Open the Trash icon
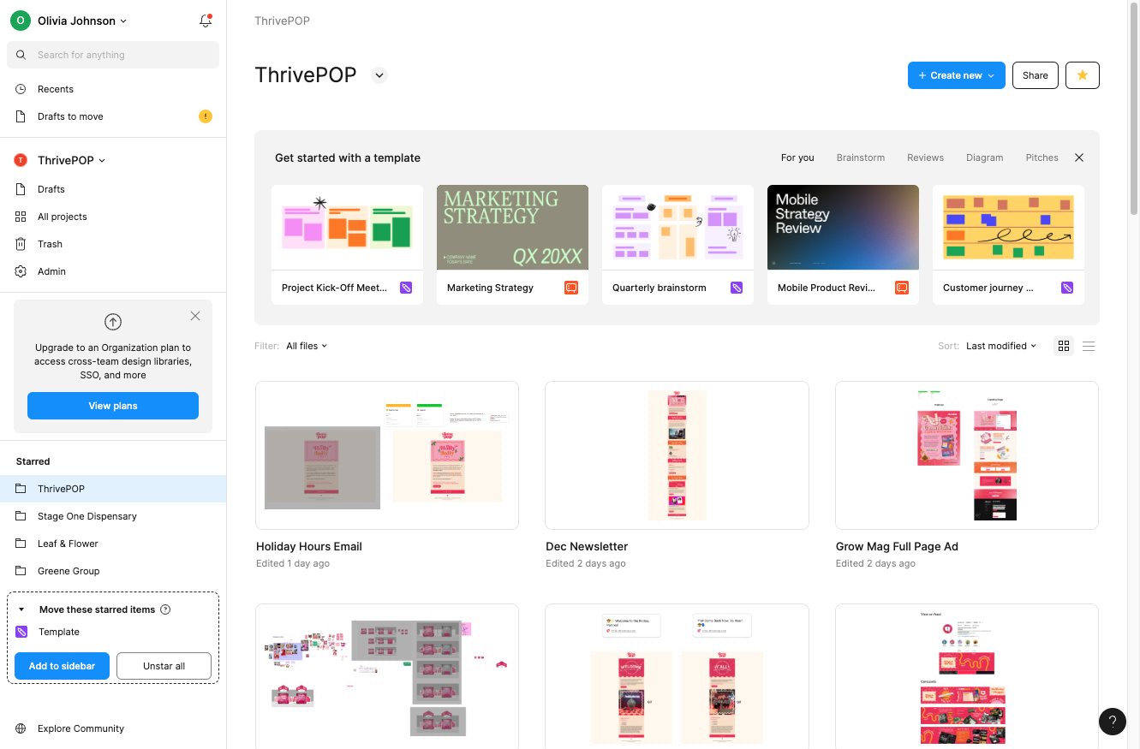The image size is (1140, 749). (21, 244)
